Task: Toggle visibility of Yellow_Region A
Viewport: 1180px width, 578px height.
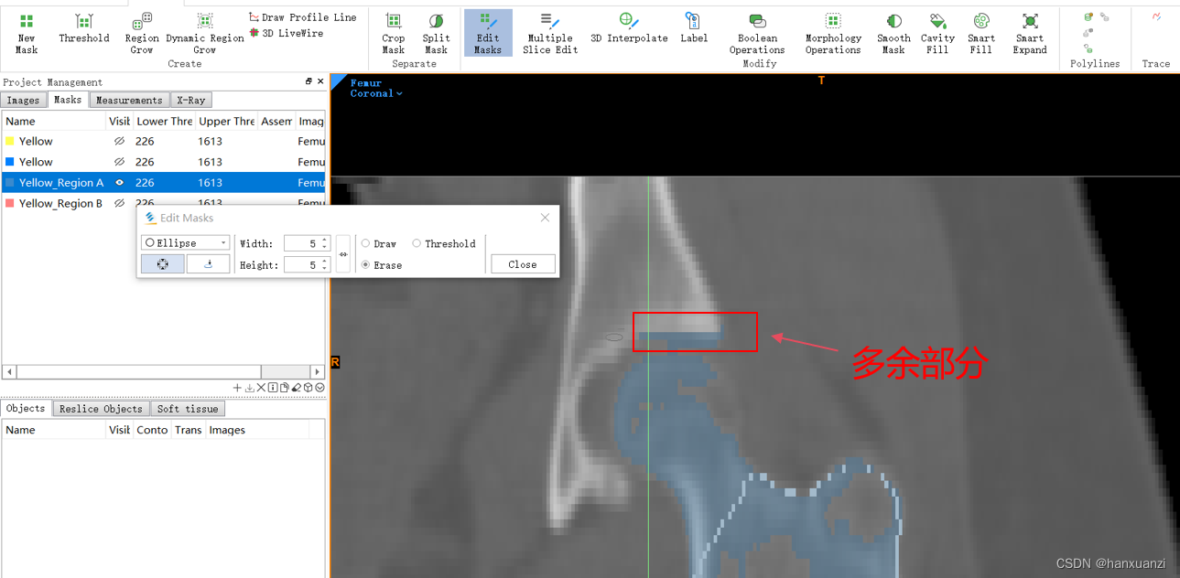Action: pos(119,183)
